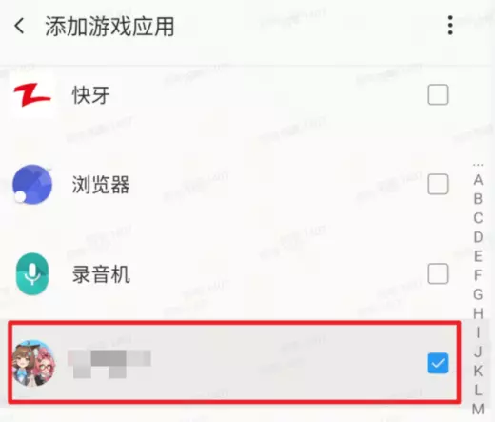Jump to letter M in index
Image resolution: width=495 pixels, height=422 pixels.
(478, 409)
